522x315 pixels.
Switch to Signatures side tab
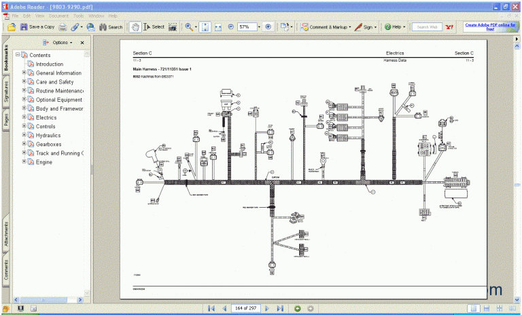pos(6,92)
